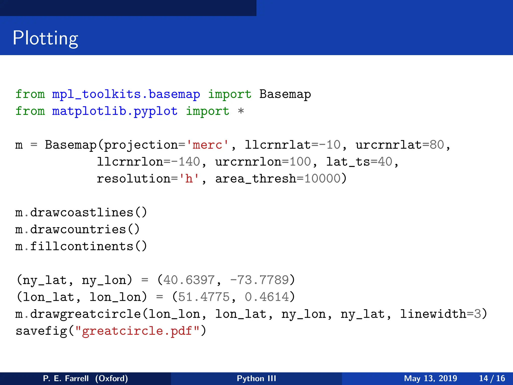
Task: Click the '40.6397' latitude value
Action: pyautogui.click(x=189, y=280)
